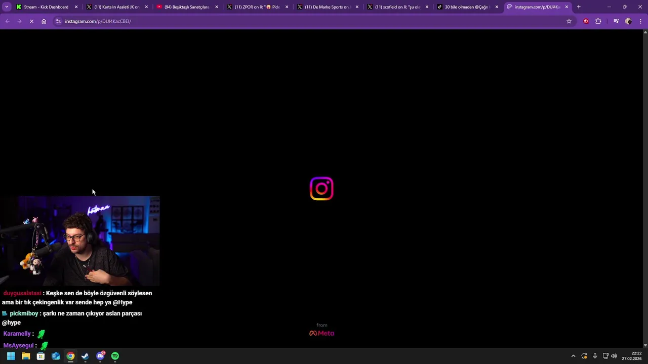Image resolution: width=648 pixels, height=364 pixels.
Task: Open Google Chrome taskbar icon
Action: (70, 356)
